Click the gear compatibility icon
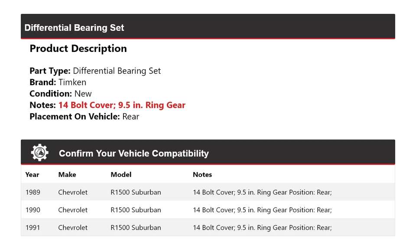Image resolution: width=416 pixels, height=250 pixels. [x=39, y=153]
